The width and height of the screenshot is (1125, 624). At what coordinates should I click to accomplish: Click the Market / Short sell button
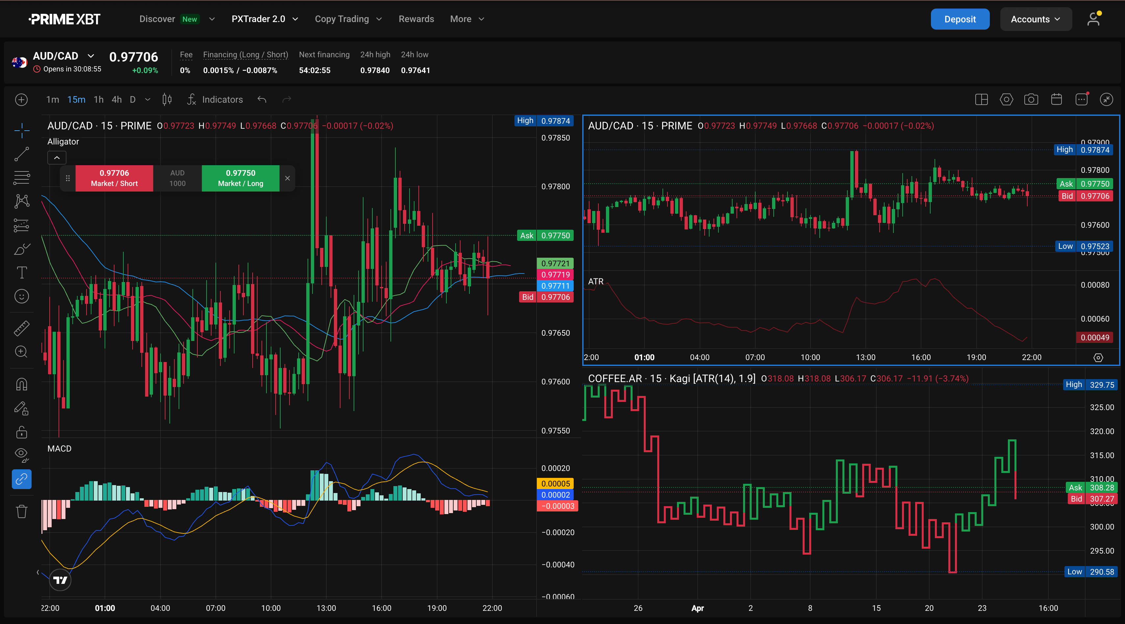[114, 178]
